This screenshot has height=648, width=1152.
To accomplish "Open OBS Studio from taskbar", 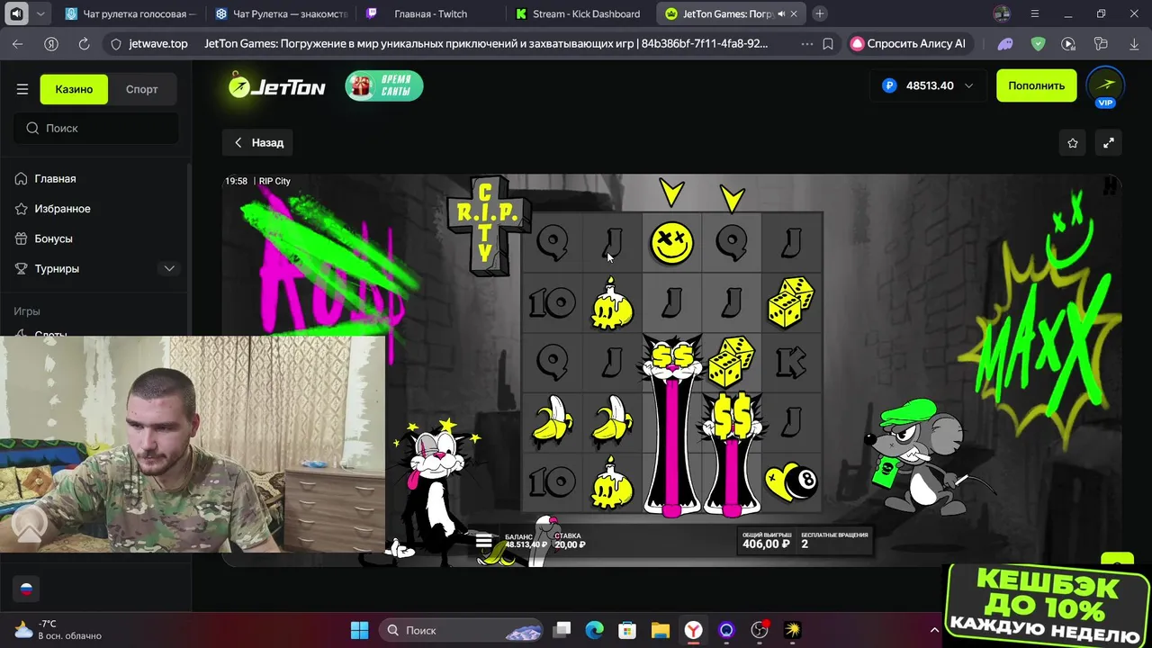I will click(760, 630).
